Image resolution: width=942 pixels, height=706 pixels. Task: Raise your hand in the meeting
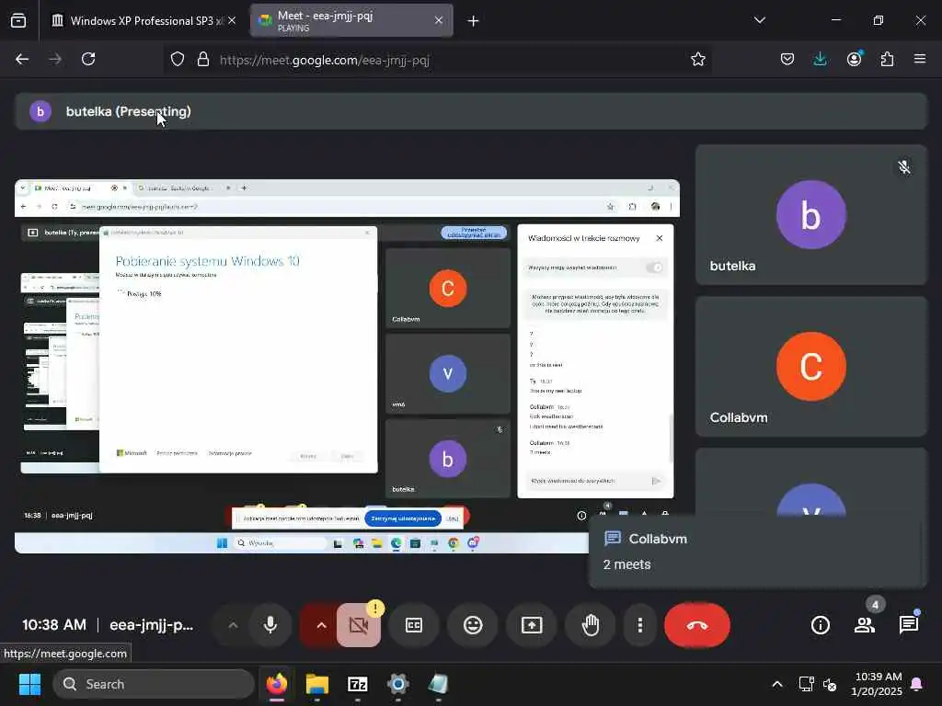[x=591, y=625]
